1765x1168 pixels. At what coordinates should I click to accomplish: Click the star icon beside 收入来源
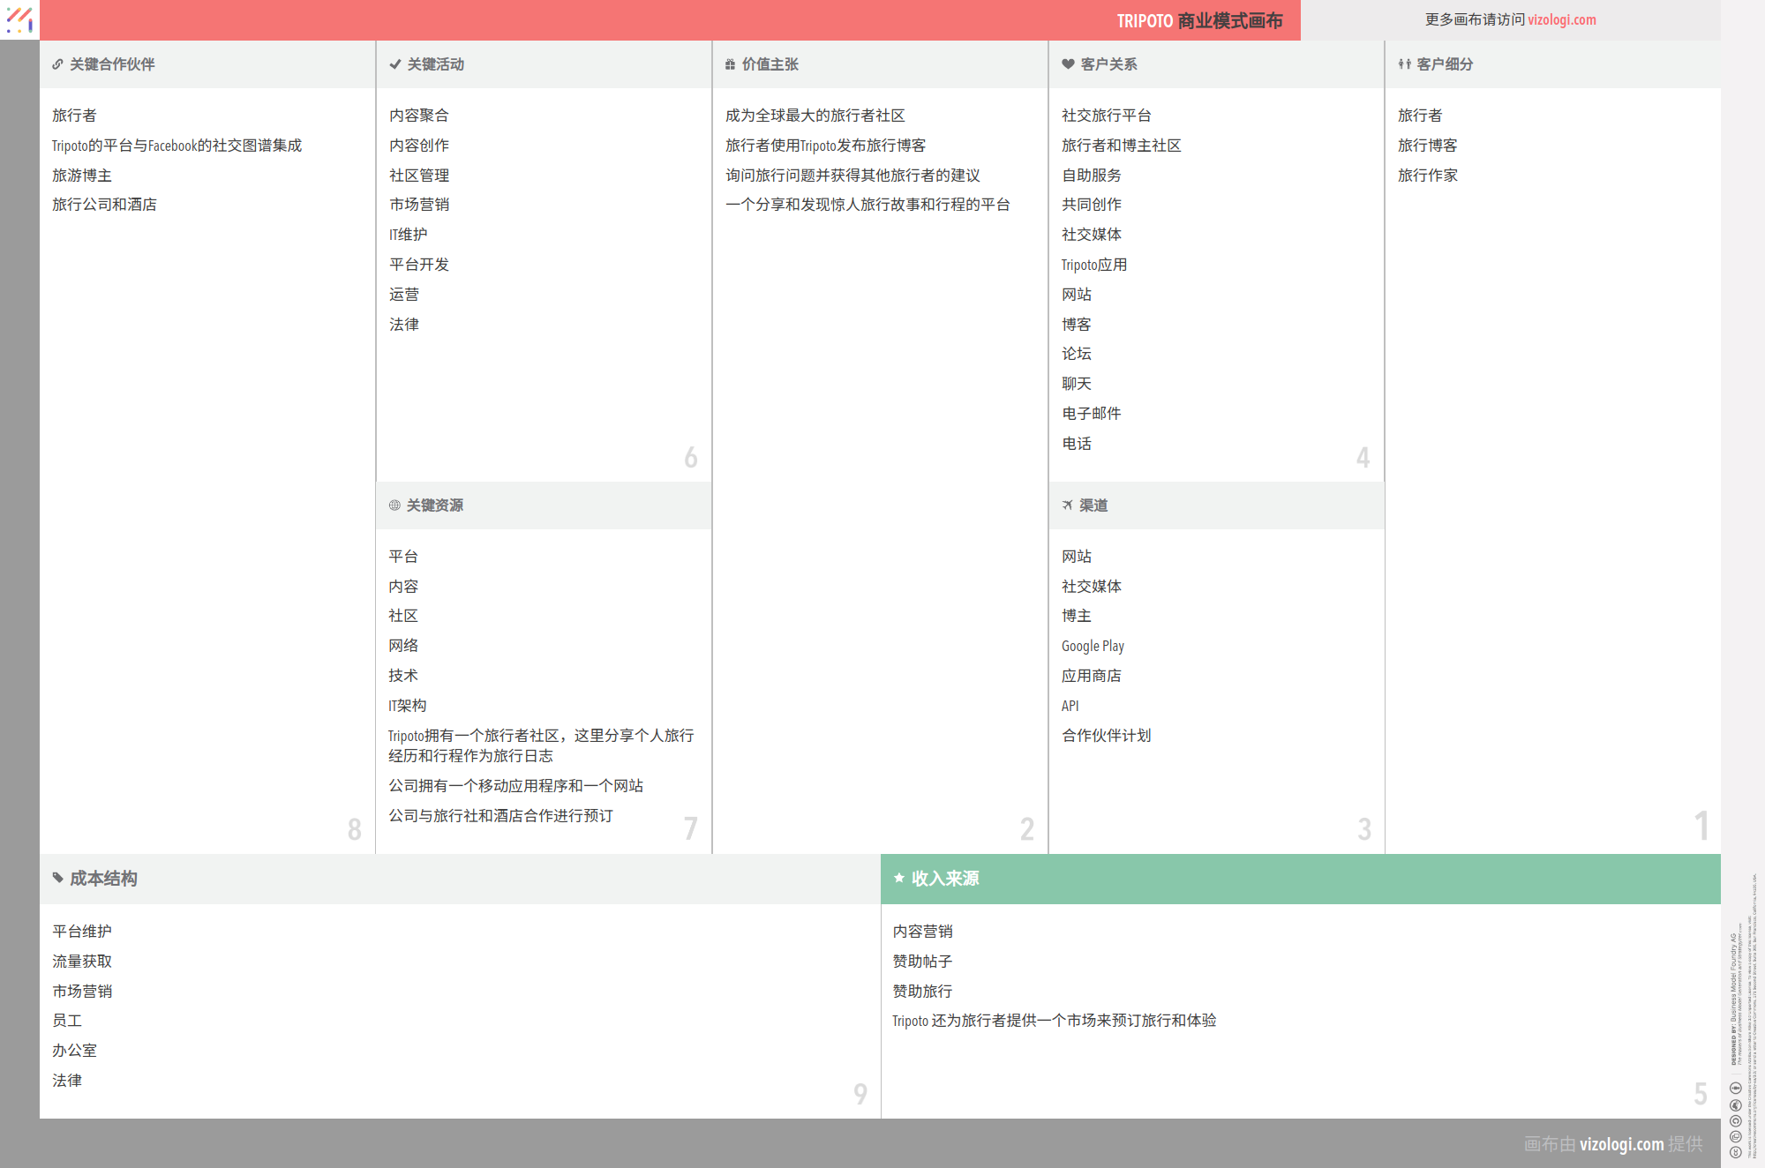pyautogui.click(x=898, y=878)
